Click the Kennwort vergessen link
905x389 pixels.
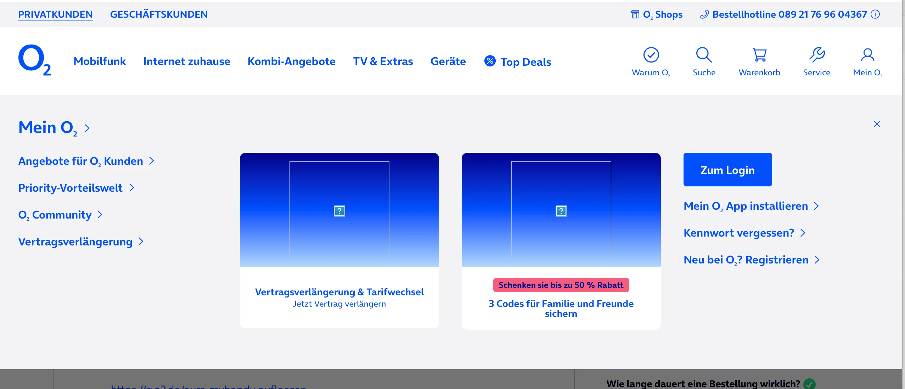[x=739, y=233]
